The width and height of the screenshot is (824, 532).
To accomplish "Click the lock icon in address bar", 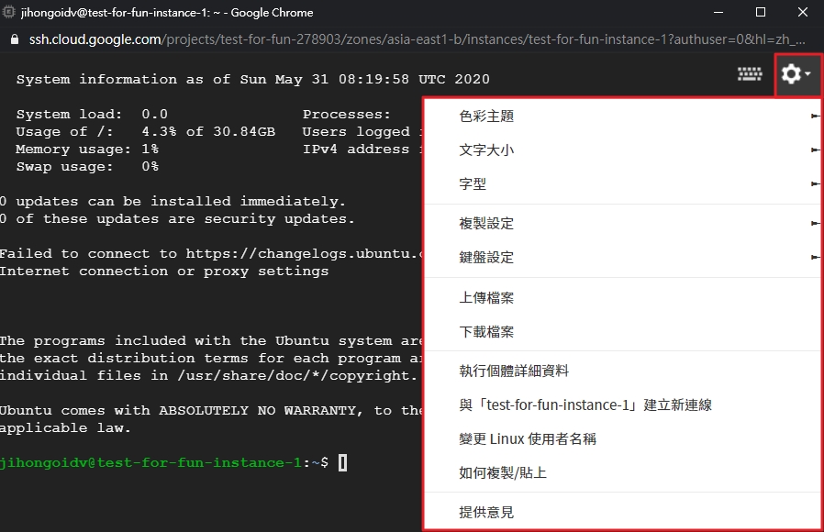I will [15, 39].
